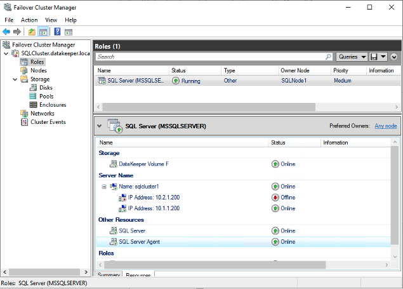
Task: Select the Failover Cluster Manager root node
Action: coord(43,44)
